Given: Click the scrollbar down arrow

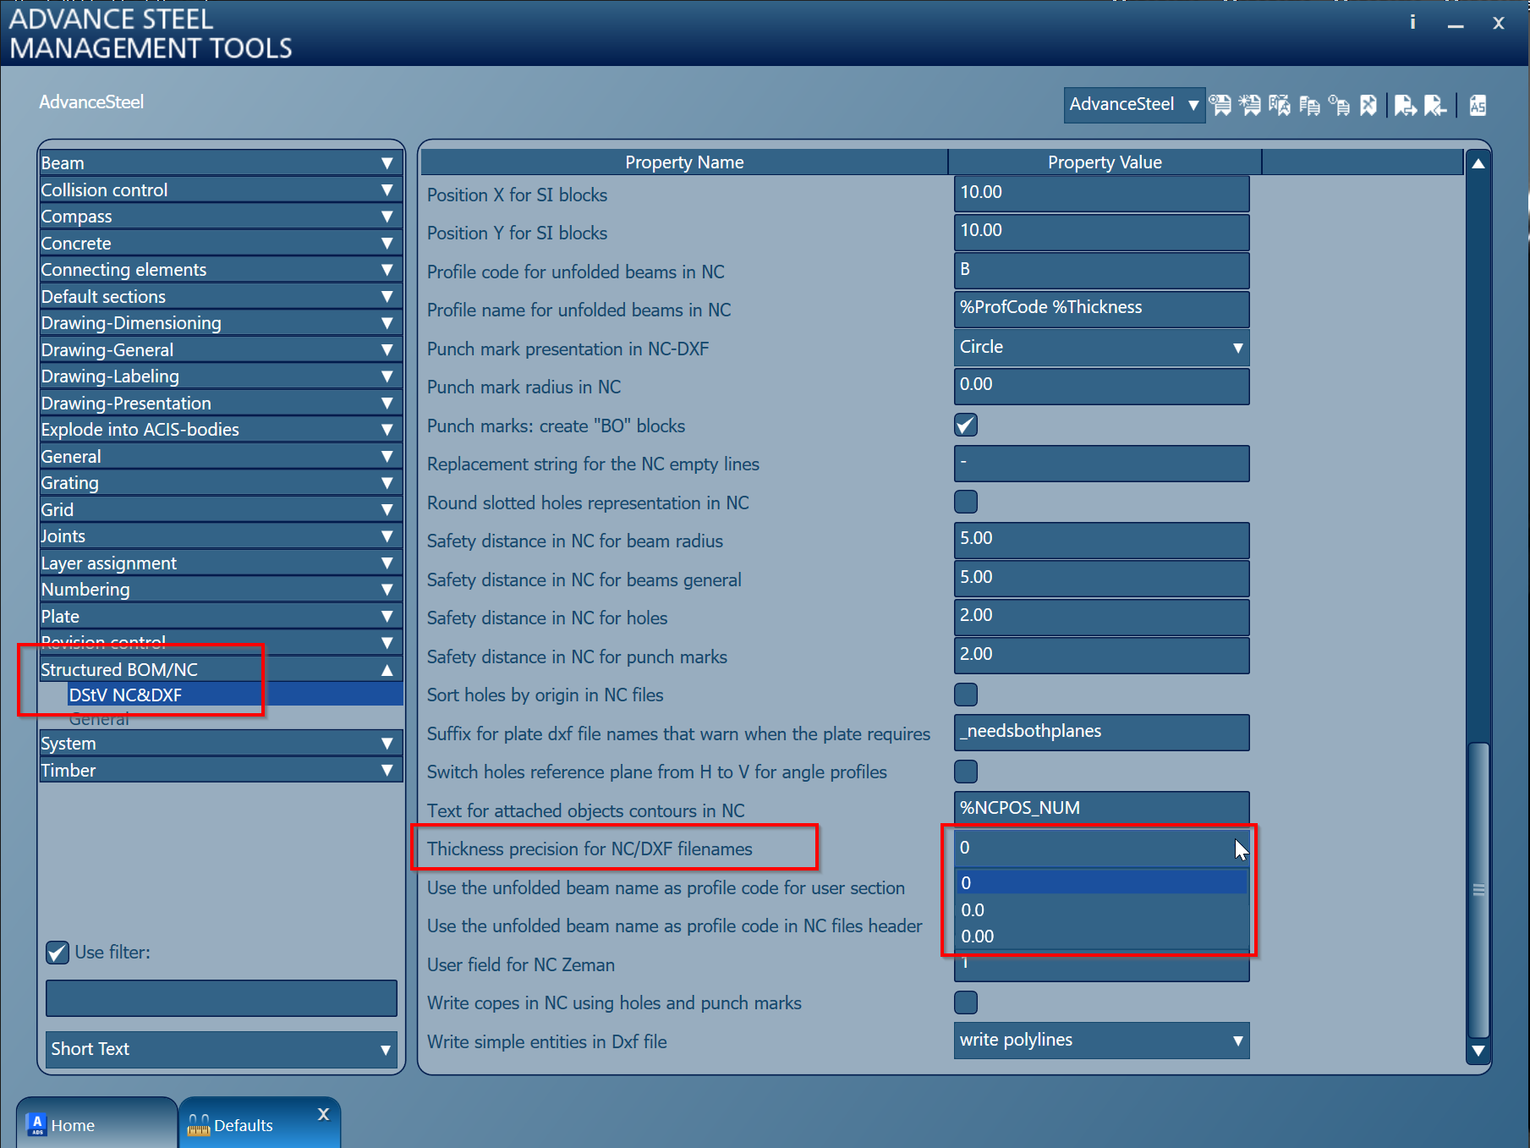Looking at the screenshot, I should (1478, 1051).
